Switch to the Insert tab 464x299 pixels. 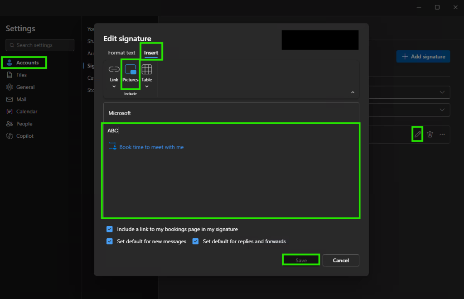(151, 53)
